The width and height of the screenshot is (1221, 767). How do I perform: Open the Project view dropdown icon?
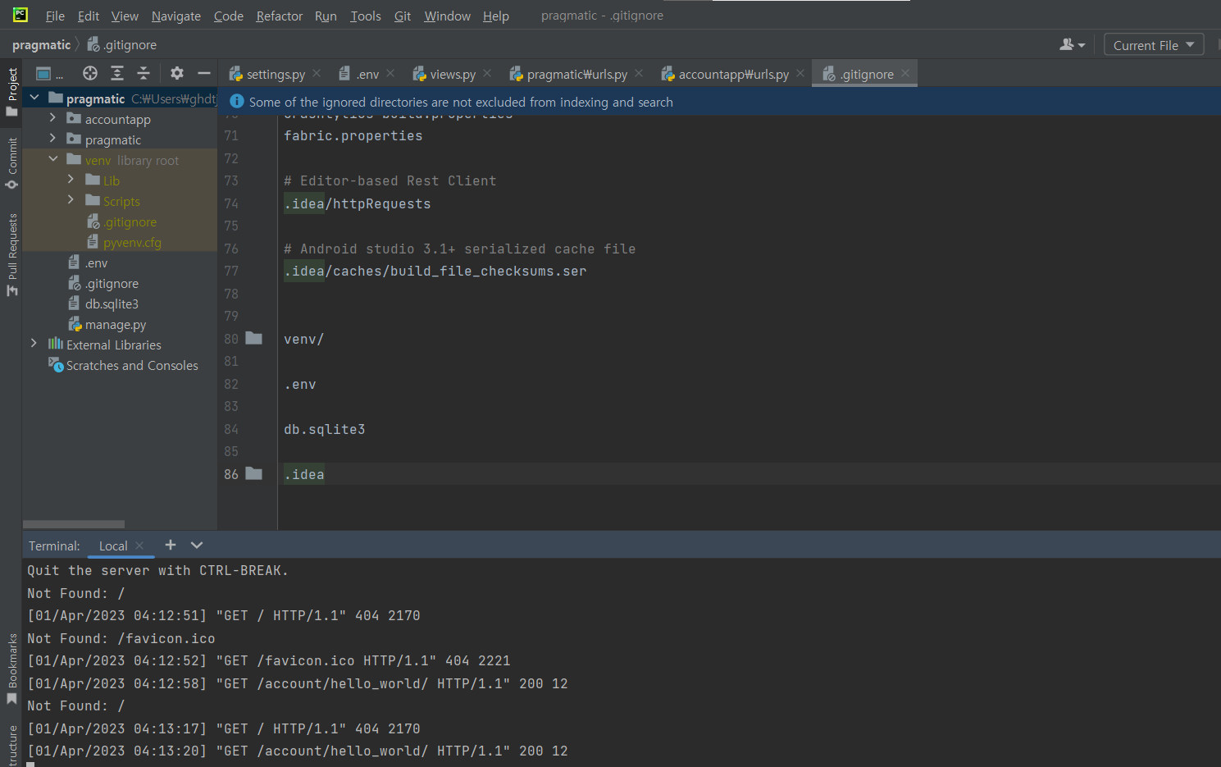[x=49, y=74]
